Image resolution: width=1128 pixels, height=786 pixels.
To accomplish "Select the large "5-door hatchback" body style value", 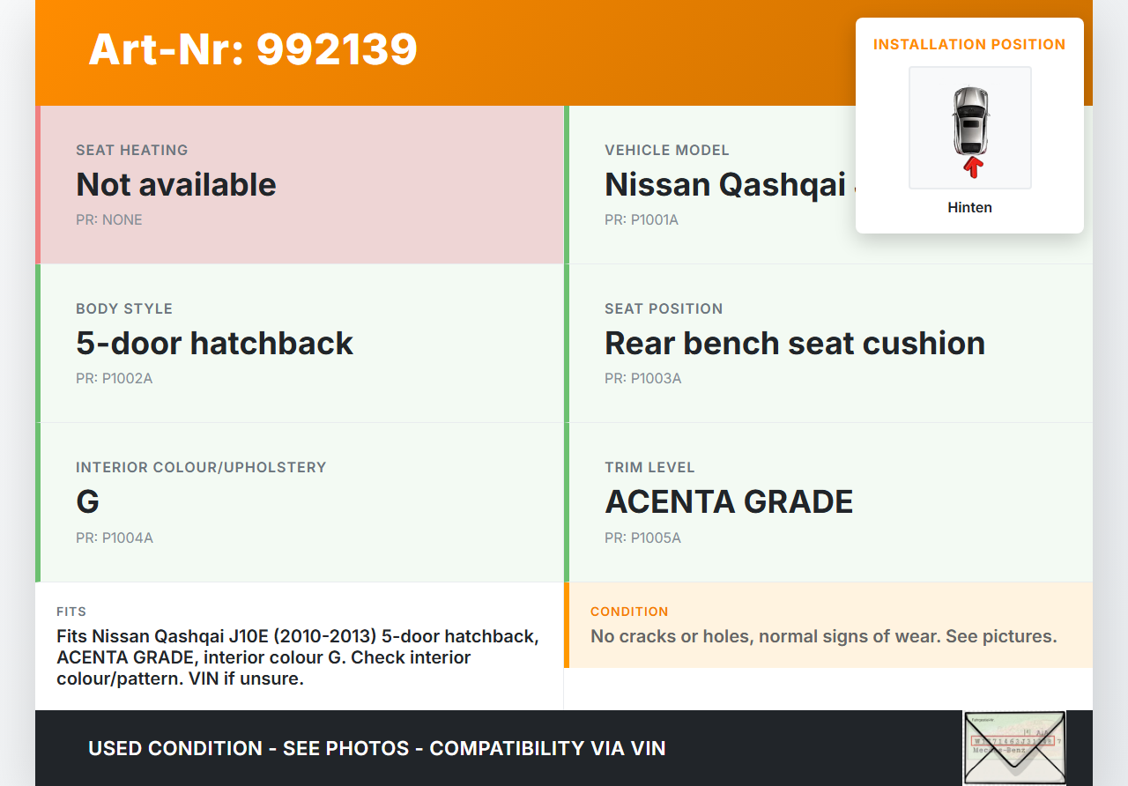I will (214, 343).
